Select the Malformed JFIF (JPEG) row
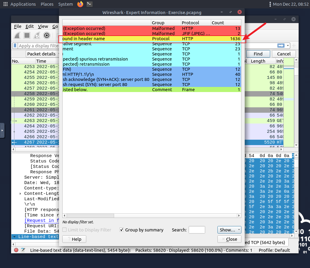Image resolution: width=310 pixels, height=268 pixels. click(152, 34)
